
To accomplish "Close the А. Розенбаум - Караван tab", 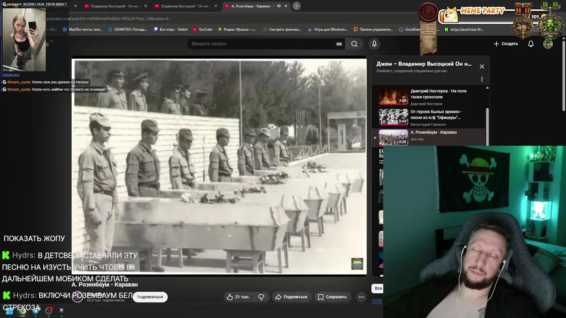I will click(286, 6).
